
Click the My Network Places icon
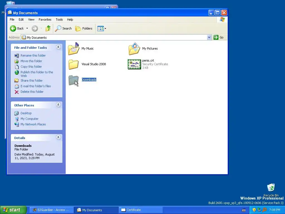point(16,125)
